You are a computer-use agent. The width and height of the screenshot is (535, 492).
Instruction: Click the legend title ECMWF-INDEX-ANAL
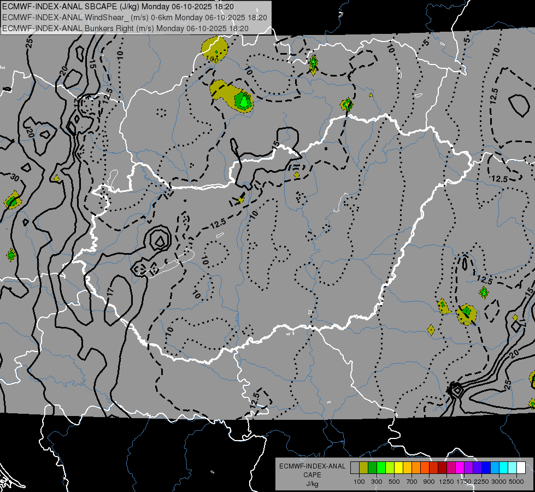point(312,466)
